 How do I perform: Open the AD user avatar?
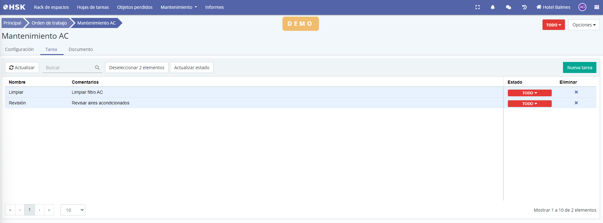[582, 7]
